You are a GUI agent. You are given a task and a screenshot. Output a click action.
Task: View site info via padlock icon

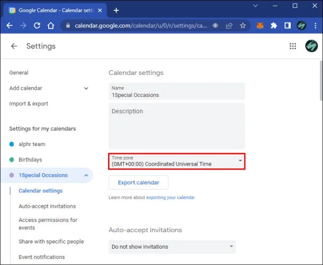coord(68,26)
